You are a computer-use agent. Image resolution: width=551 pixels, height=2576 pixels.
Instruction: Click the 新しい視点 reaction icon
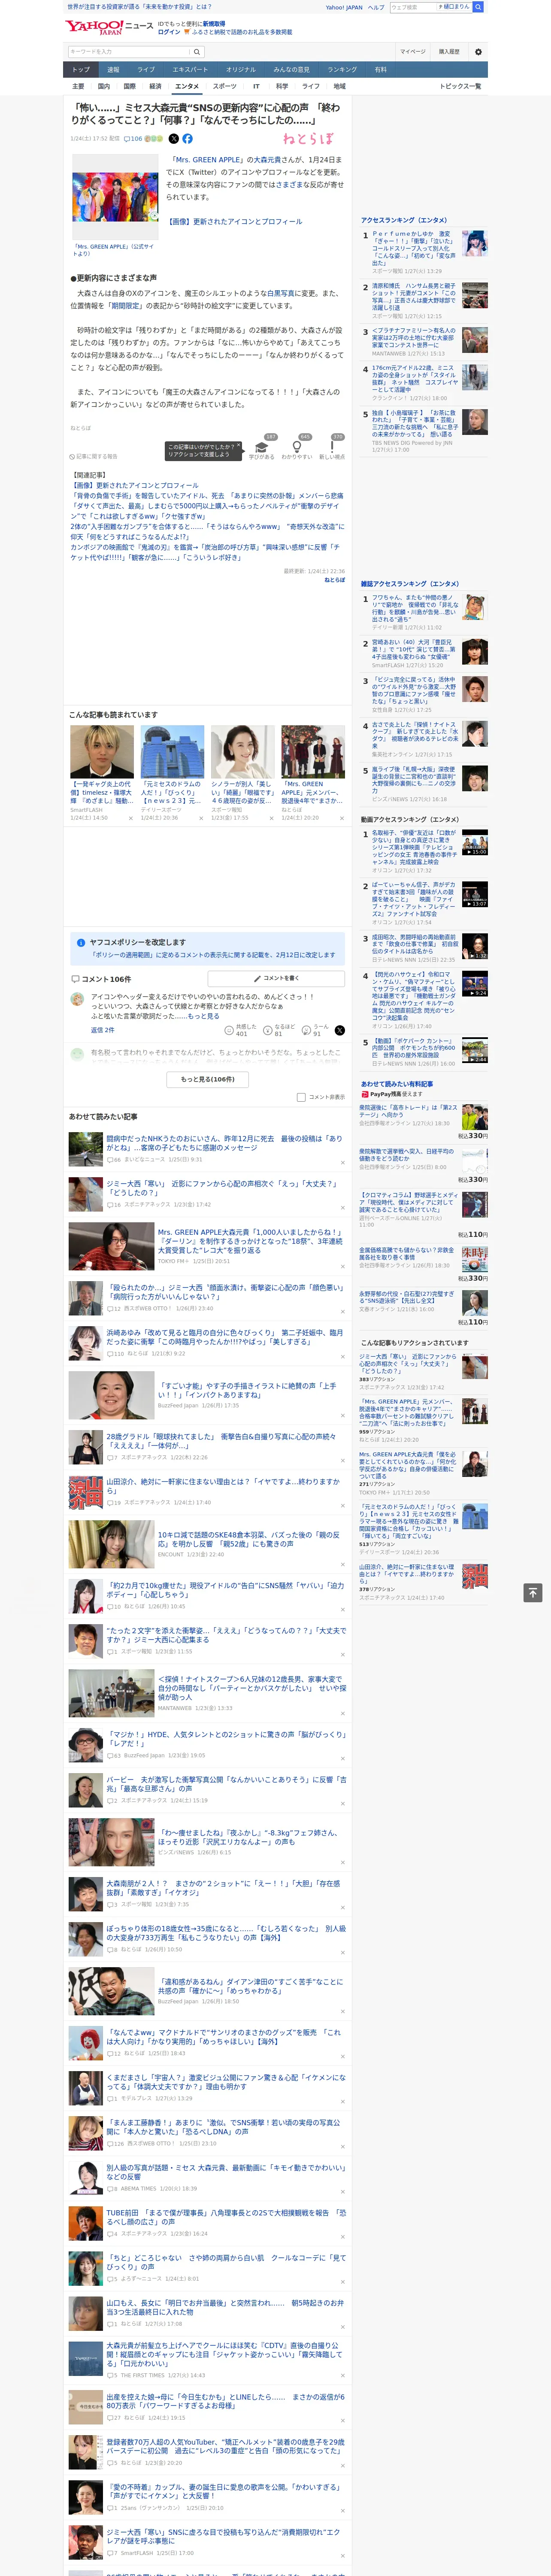(x=332, y=447)
